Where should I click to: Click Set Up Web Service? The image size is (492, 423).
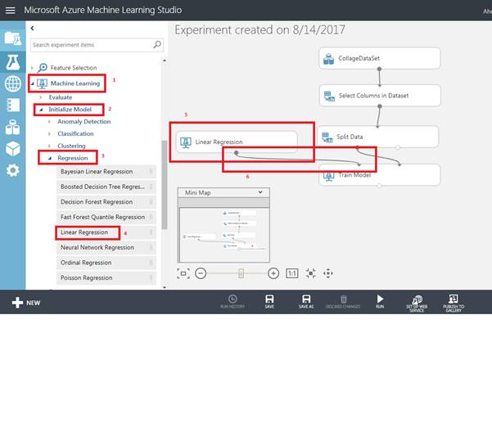(417, 304)
